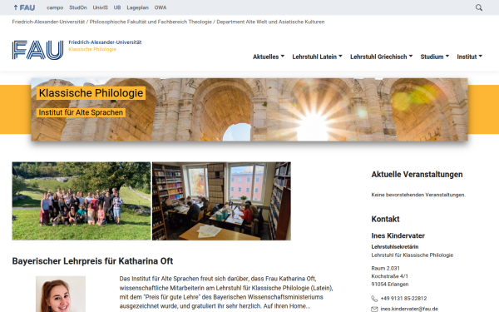Open the StudOn link

(78, 7)
